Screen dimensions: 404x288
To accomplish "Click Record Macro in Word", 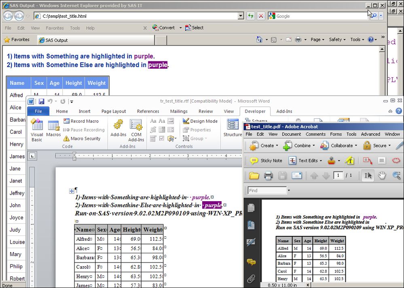I will click(x=81, y=121).
